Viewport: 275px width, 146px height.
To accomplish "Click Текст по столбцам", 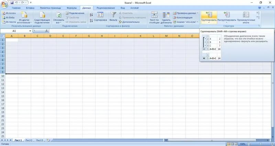I will [x=154, y=18].
